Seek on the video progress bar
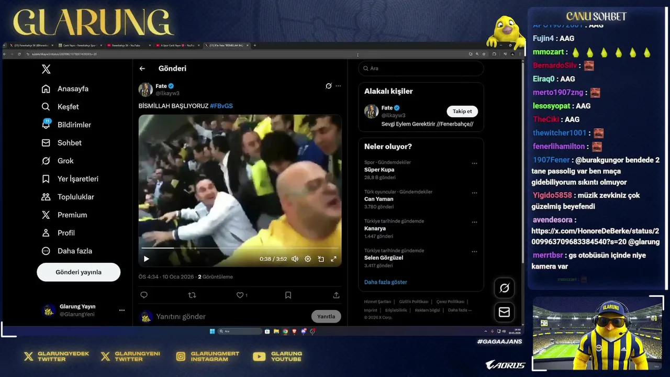The width and height of the screenshot is (670, 377). 240,248
